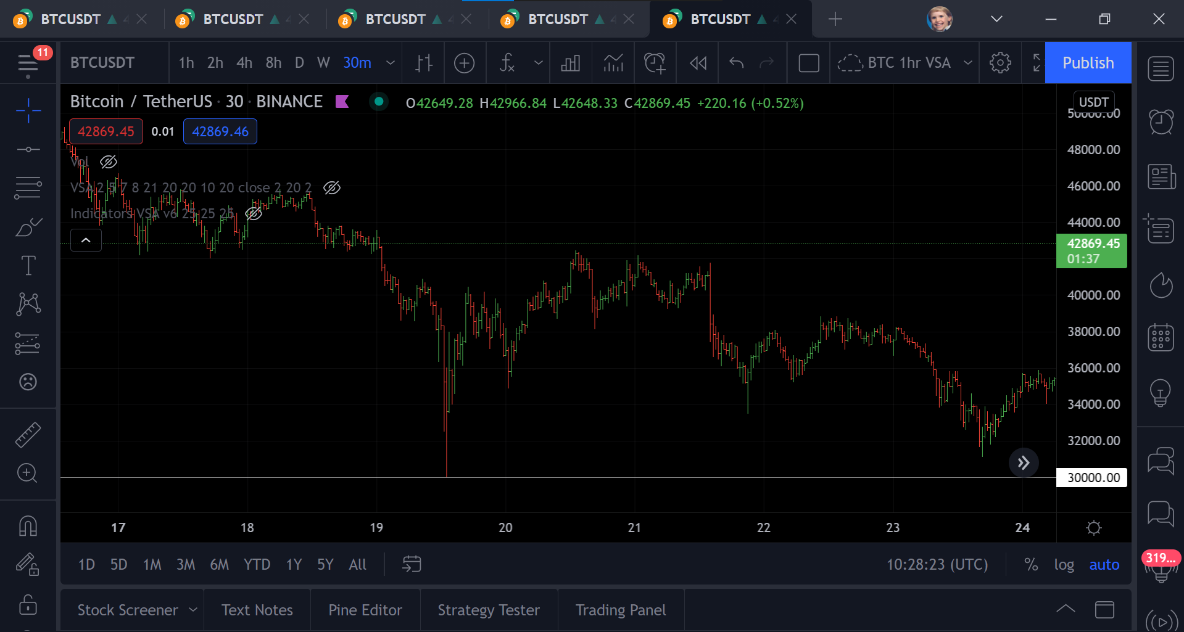Select the ruler measure tool
Image resolution: width=1184 pixels, height=632 pixels.
tap(28, 435)
